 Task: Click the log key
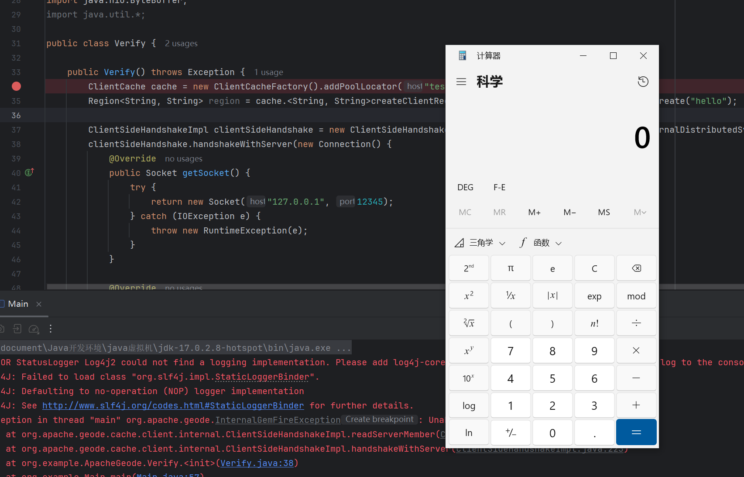click(469, 405)
